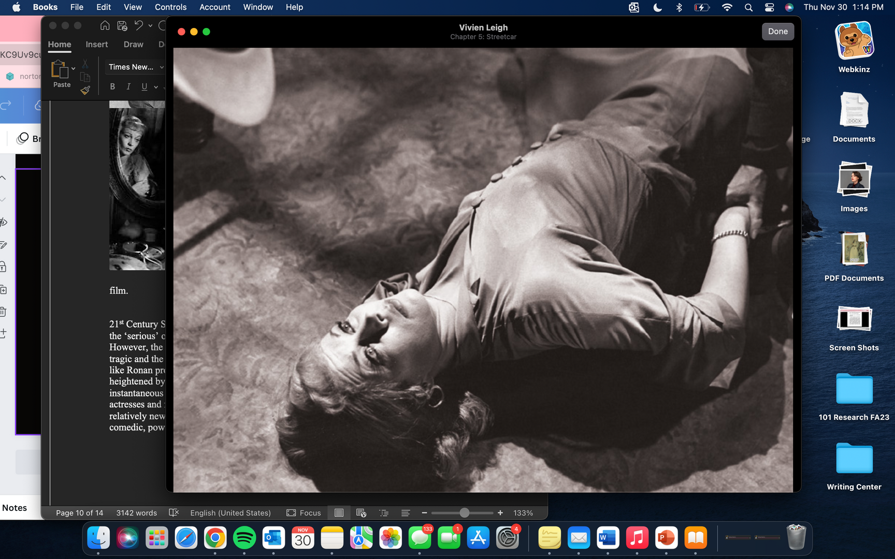
Task: Open PowerPoint from the Dock
Action: click(666, 538)
